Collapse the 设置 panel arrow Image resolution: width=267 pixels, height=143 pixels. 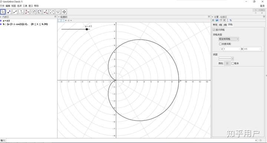212,17
